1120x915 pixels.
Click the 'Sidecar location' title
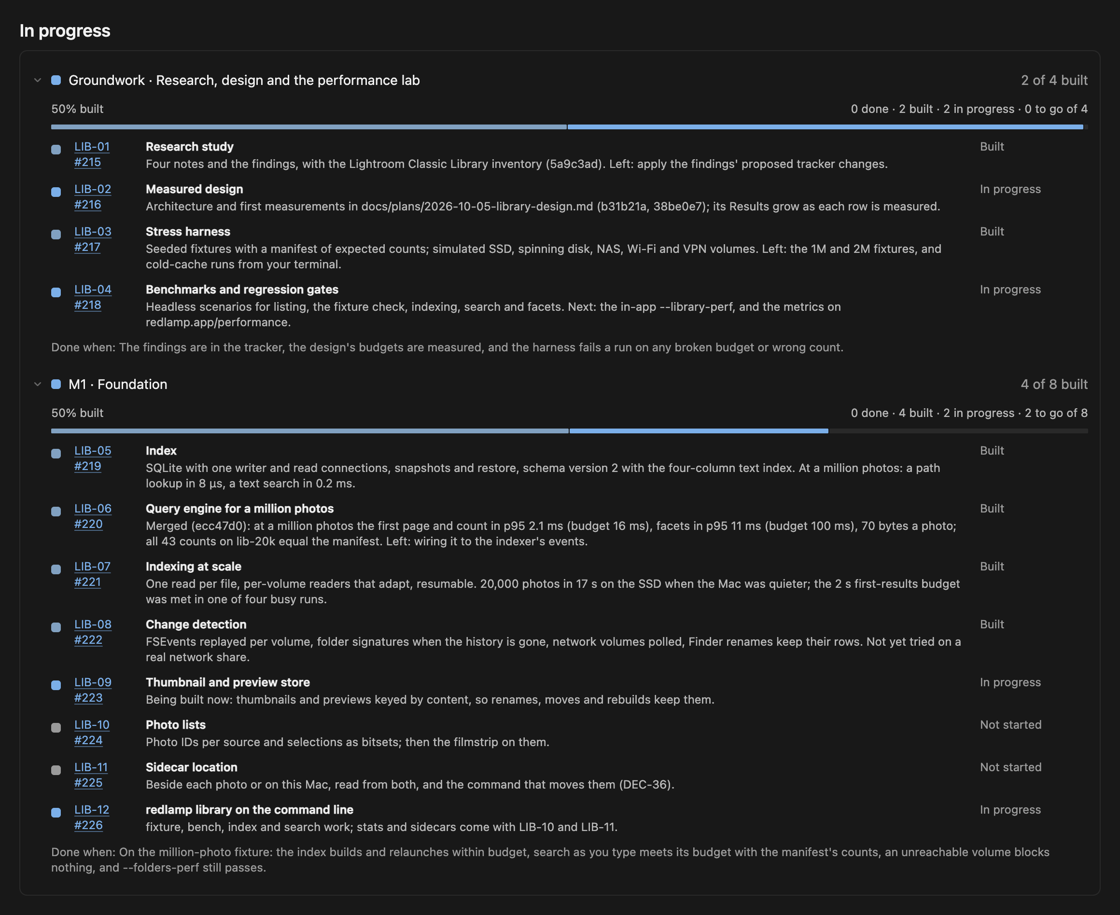[191, 767]
